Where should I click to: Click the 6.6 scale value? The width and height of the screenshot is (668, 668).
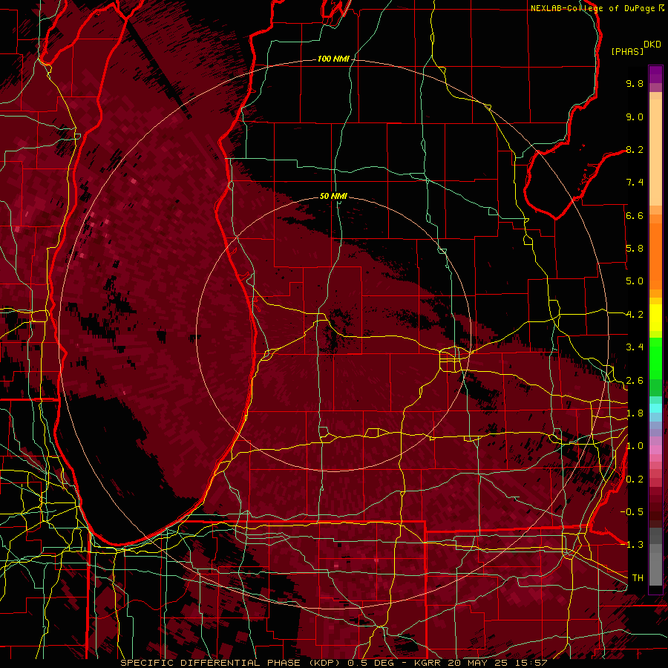(635, 215)
